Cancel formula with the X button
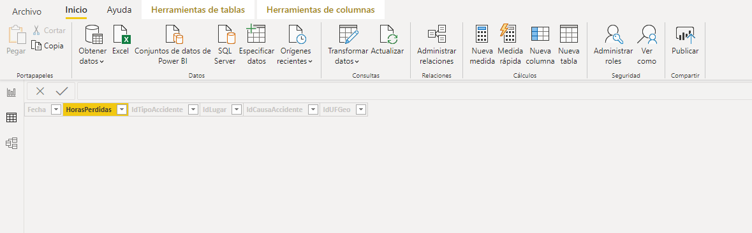Image resolution: width=752 pixels, height=233 pixels. (x=40, y=92)
